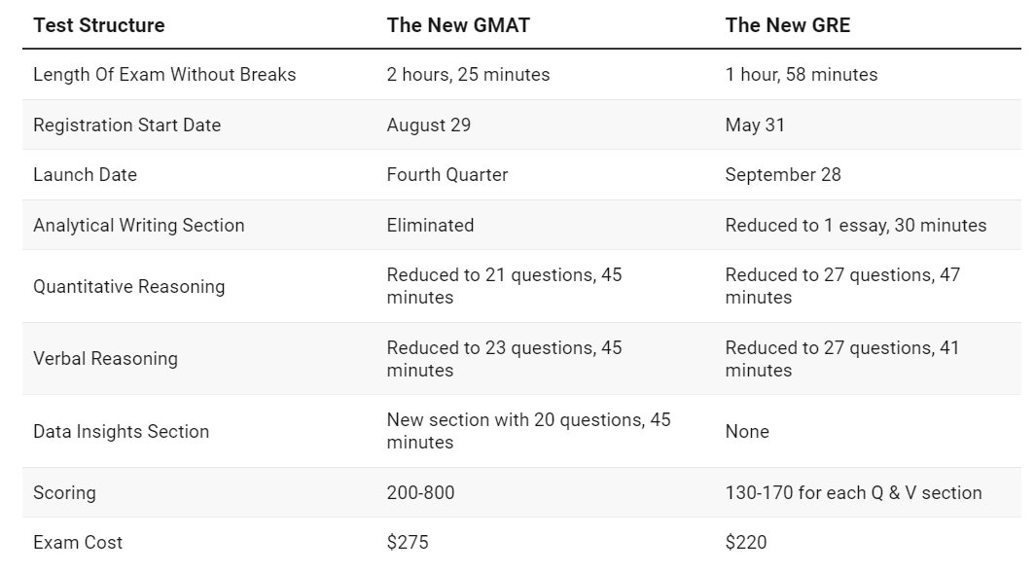Image resolution: width=1035 pixels, height=573 pixels.
Task: Click the GMAT 2 hours, 25 minutes cell
Action: 468,75
